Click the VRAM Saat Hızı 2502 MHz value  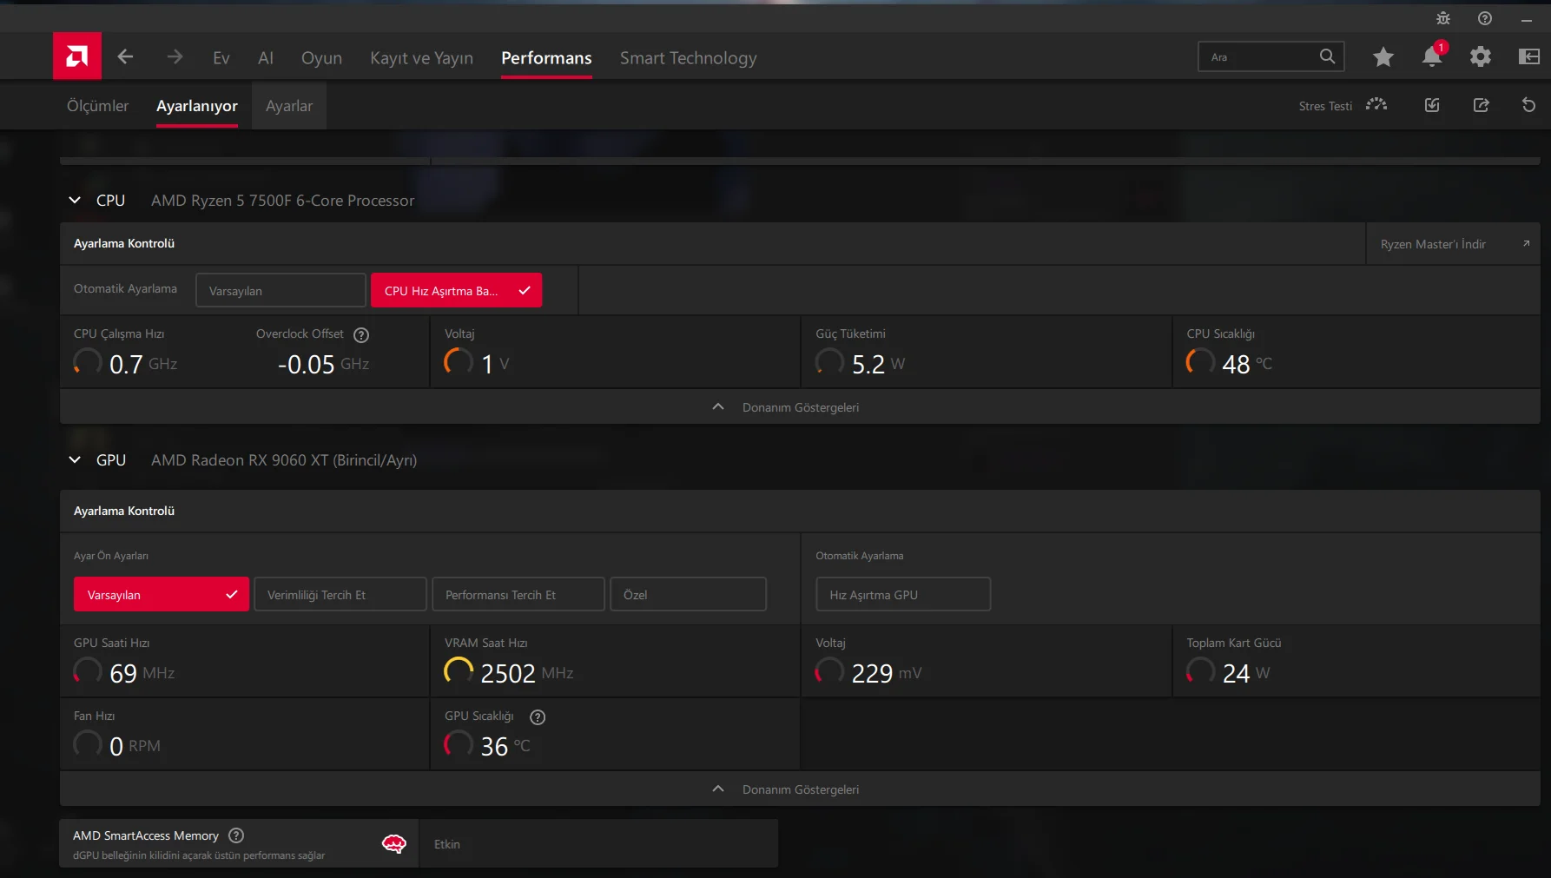click(x=527, y=673)
